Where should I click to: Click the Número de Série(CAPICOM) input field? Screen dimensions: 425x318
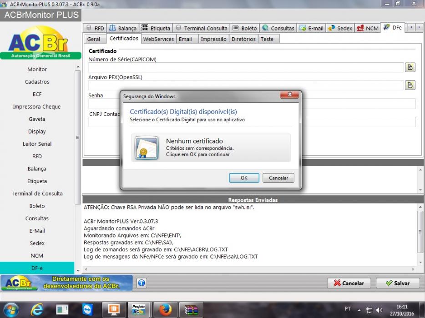[246, 67]
